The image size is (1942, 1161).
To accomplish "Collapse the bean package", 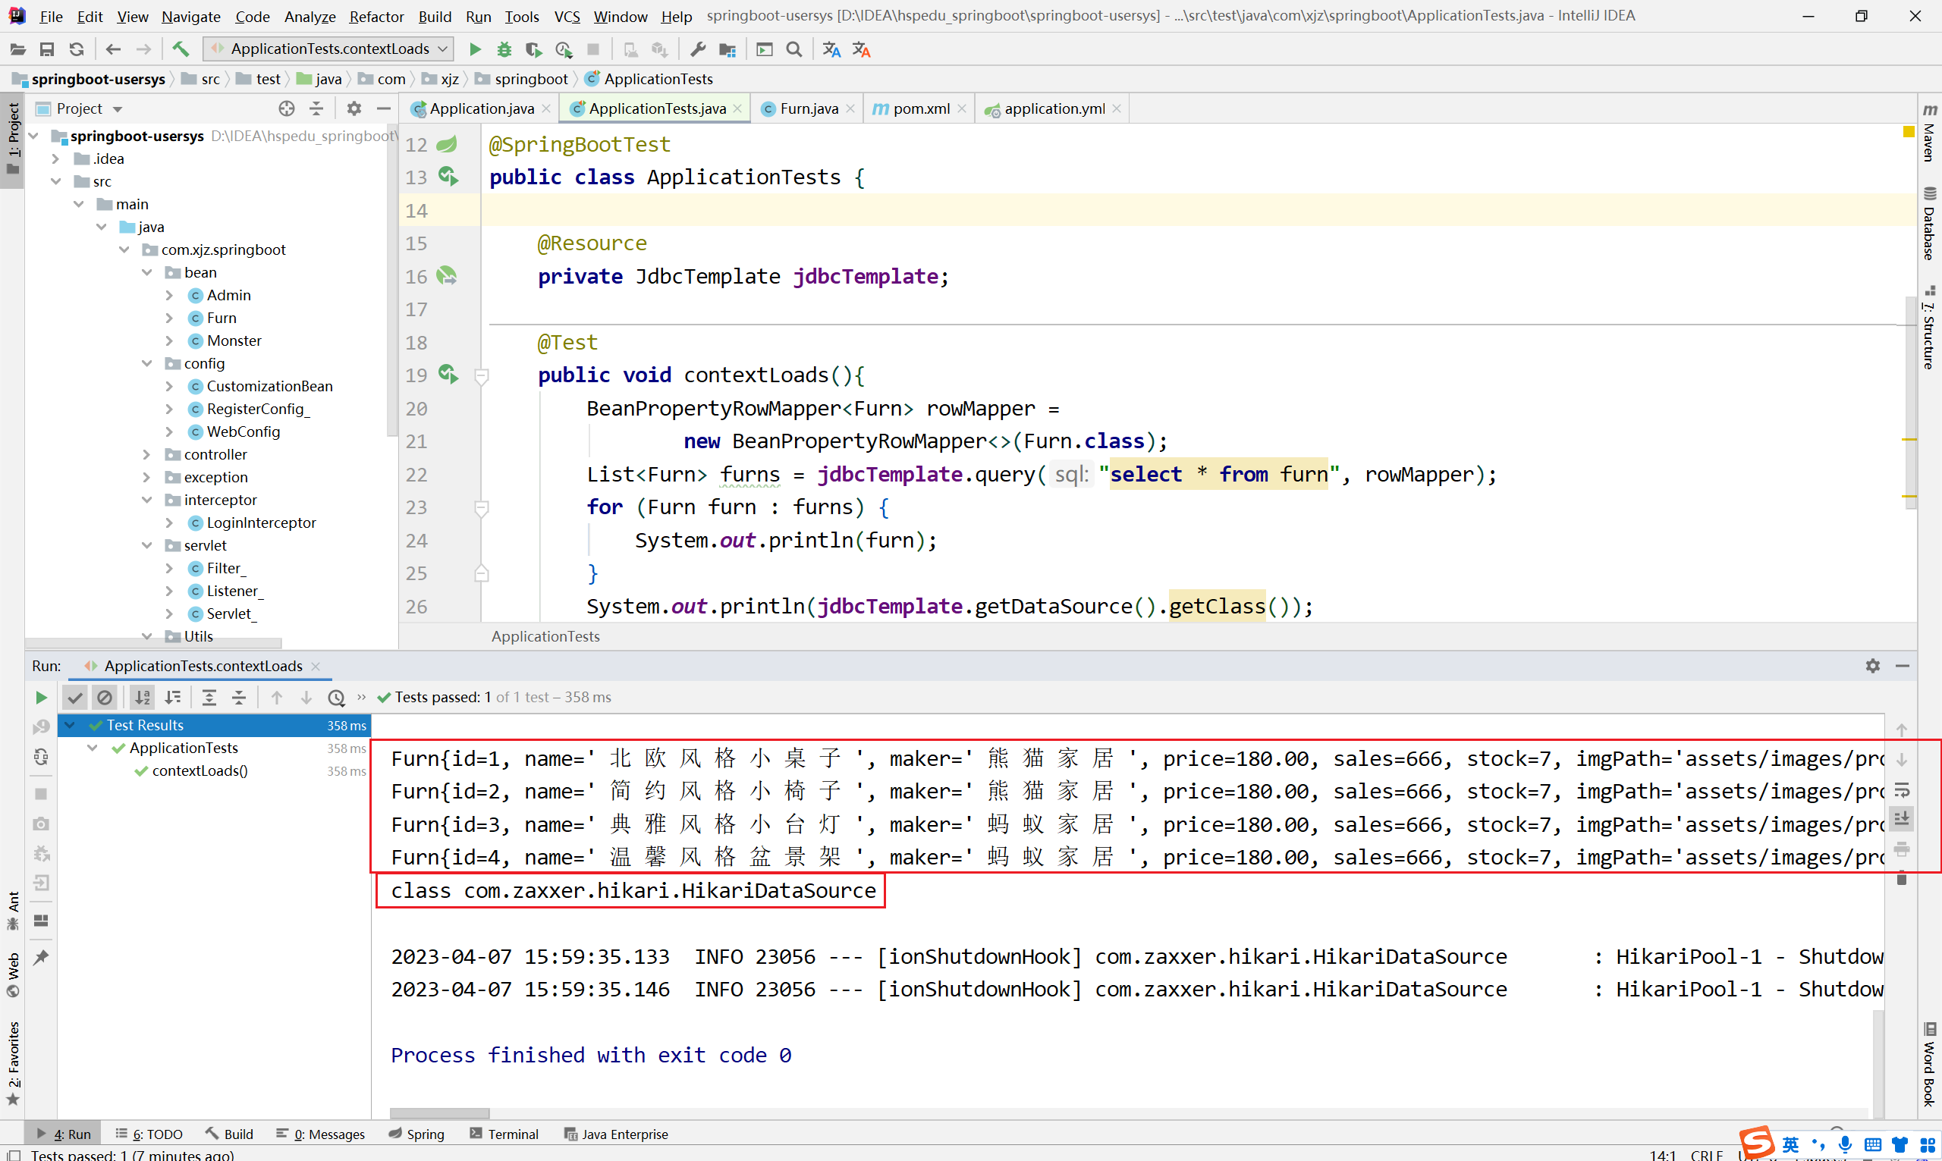I will 147,272.
